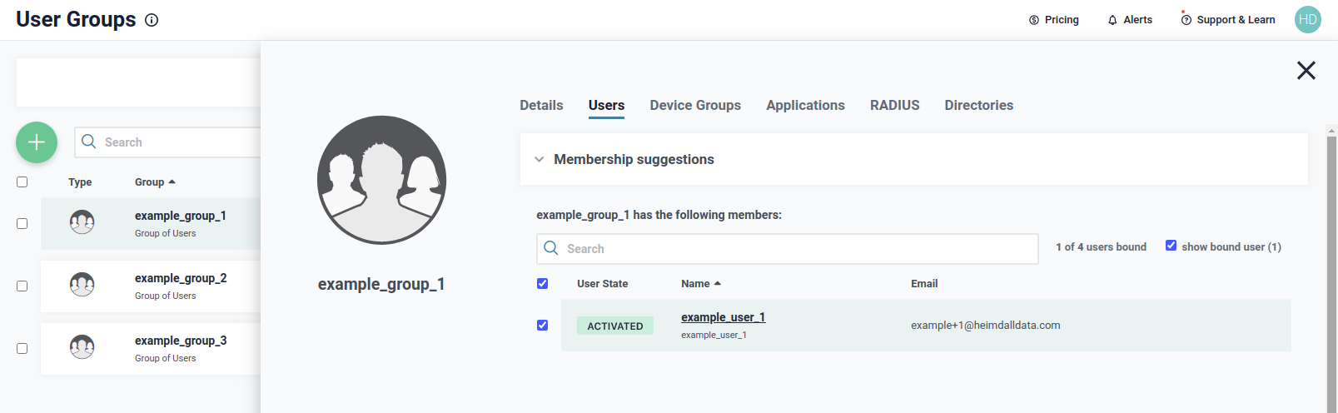This screenshot has width=1338, height=413.
Task: Click the example_group_2 group icon
Action: click(82, 285)
